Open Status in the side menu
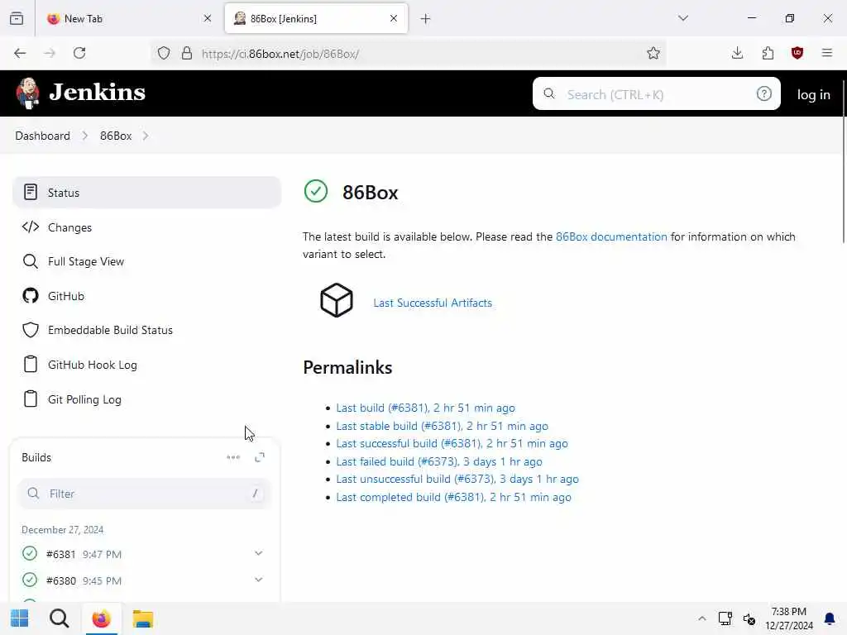The height and width of the screenshot is (635, 847). pos(146,192)
